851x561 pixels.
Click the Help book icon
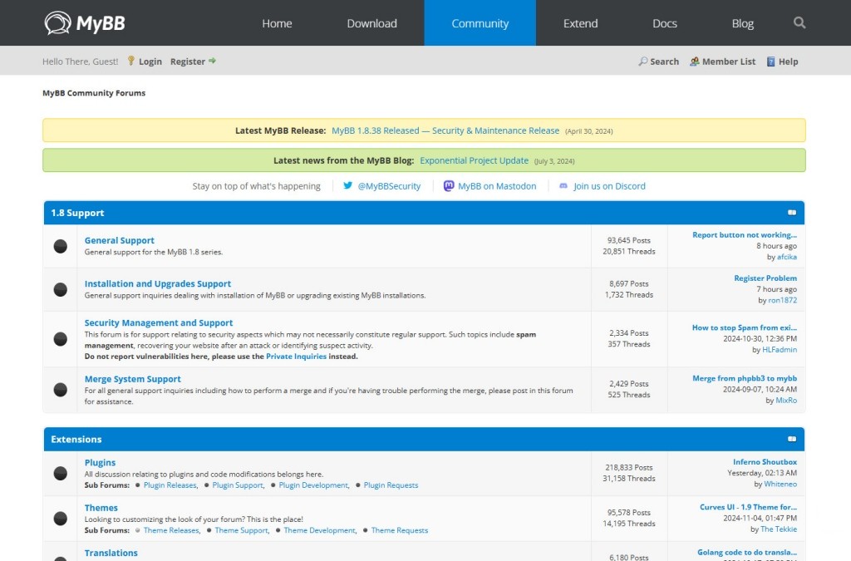[770, 62]
